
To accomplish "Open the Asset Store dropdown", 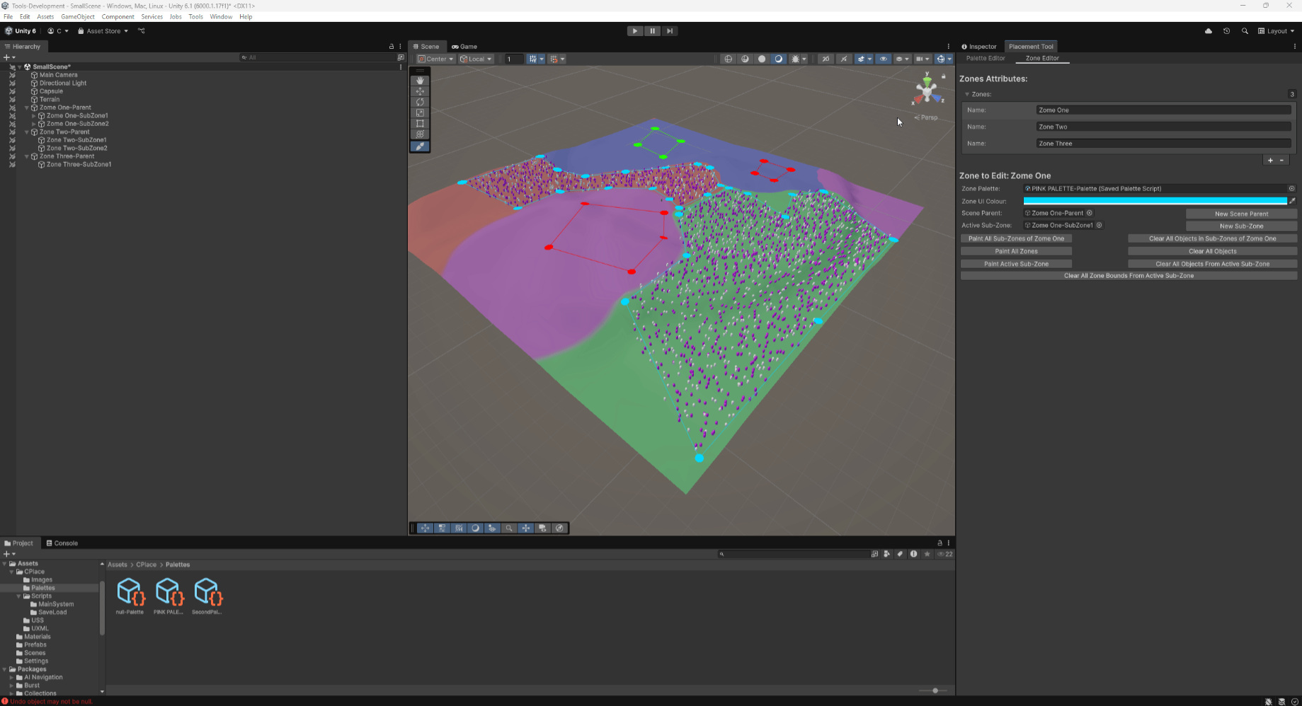I will pyautogui.click(x=103, y=31).
